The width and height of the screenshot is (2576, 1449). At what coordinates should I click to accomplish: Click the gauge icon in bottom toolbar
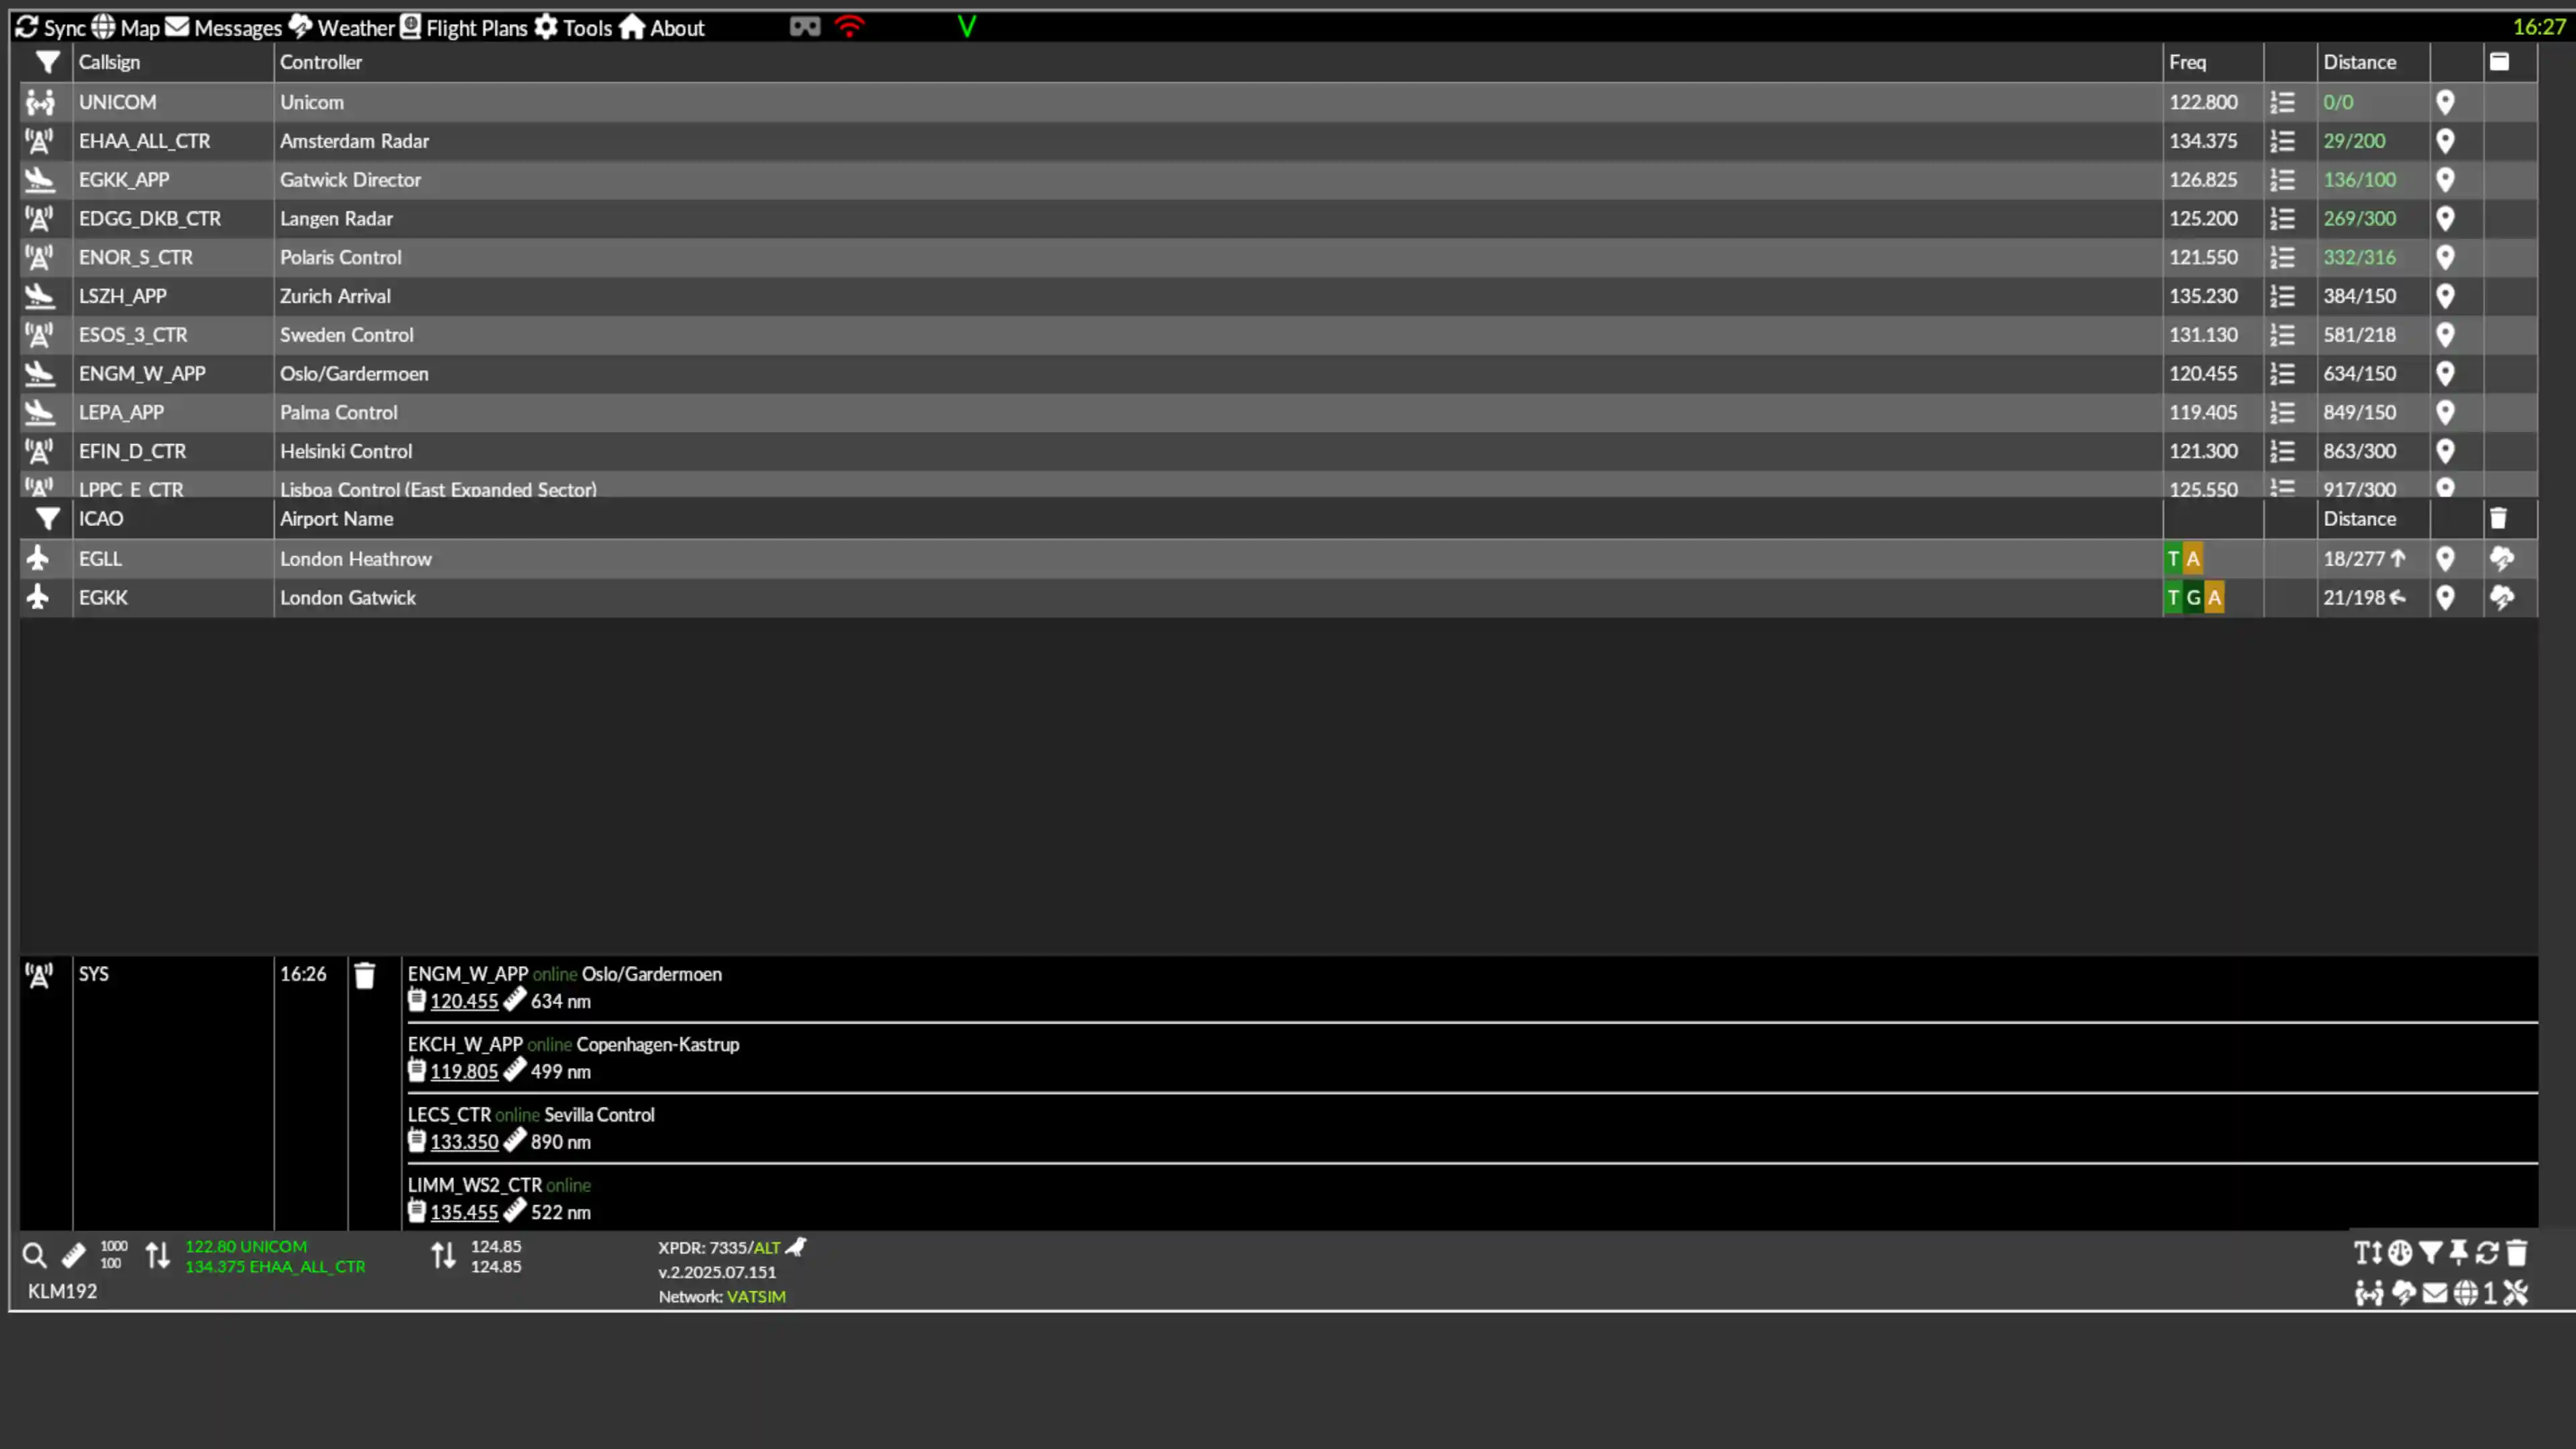coord(2400,1252)
